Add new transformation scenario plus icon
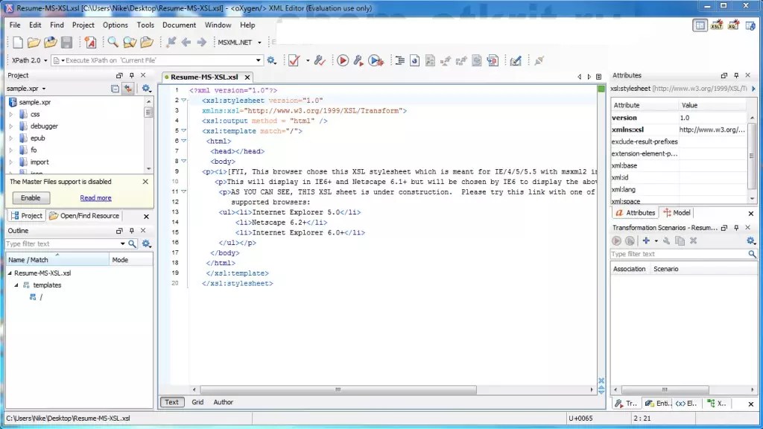This screenshot has height=429, width=763. (646, 241)
